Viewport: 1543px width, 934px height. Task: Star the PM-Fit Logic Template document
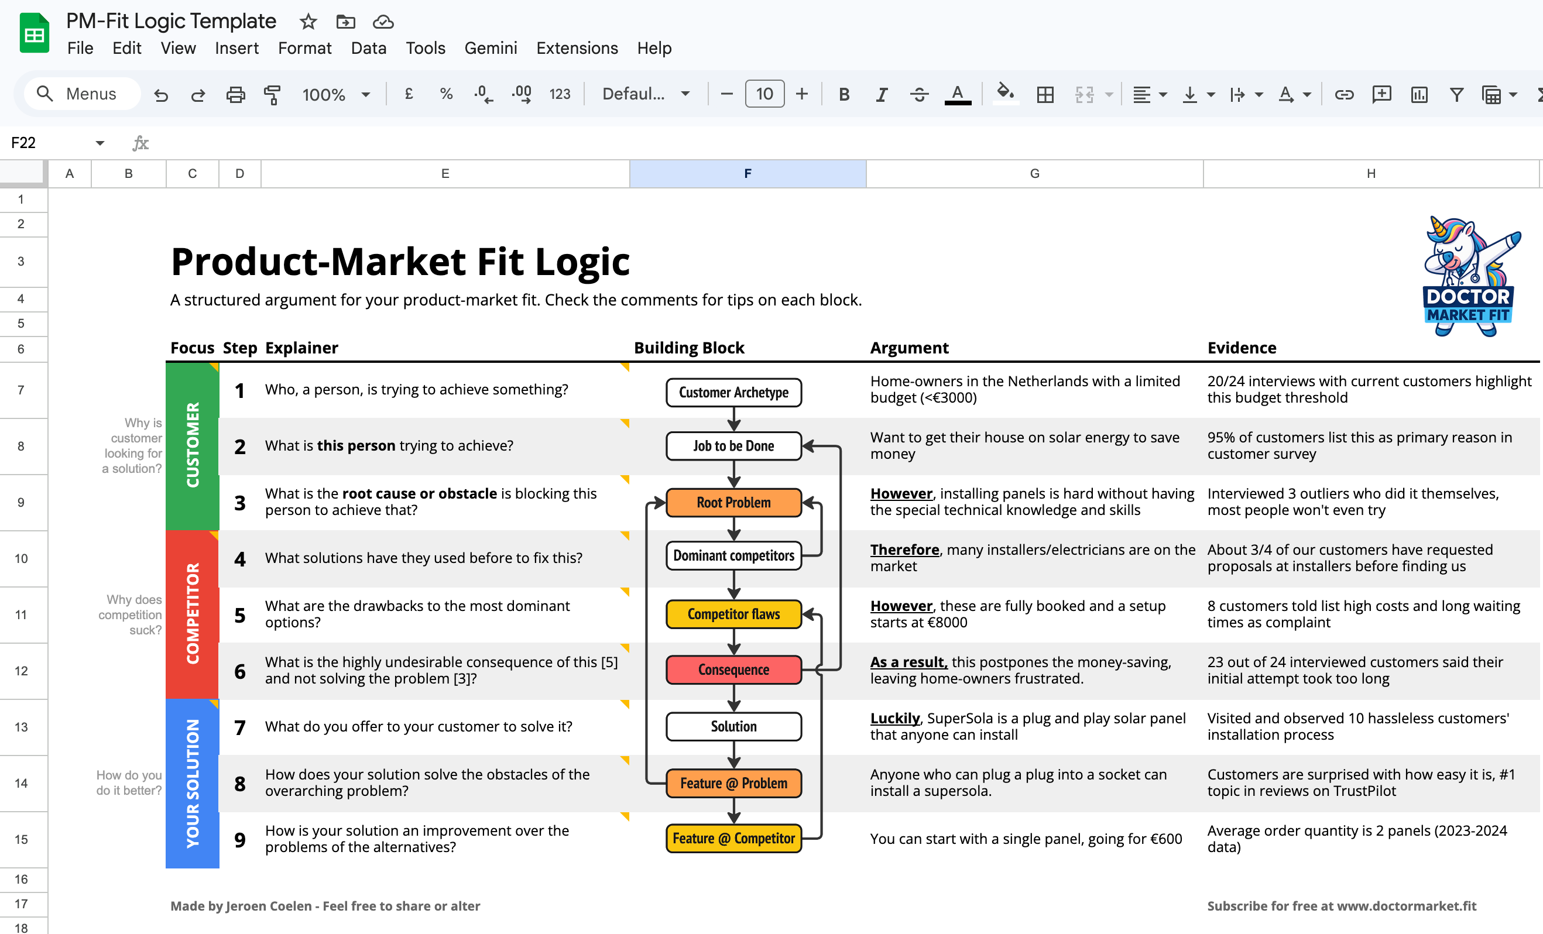[308, 22]
